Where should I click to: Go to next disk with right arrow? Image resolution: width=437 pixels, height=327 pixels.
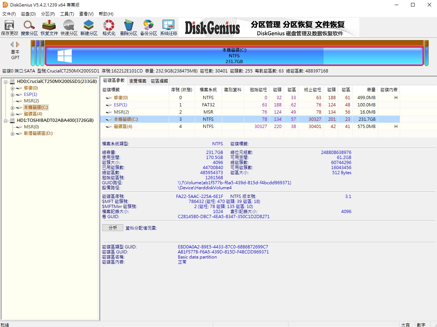point(18,44)
